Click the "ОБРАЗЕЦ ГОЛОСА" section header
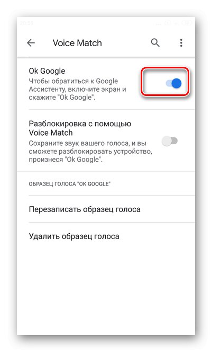This screenshot has height=352, width=212. pos(70,184)
